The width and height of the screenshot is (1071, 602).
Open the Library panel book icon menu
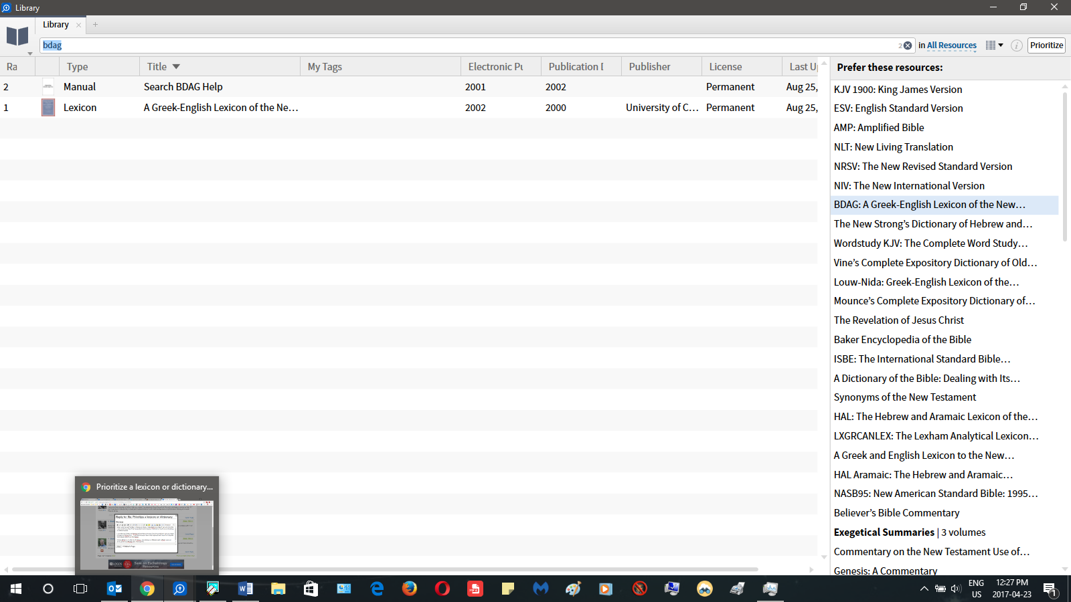pos(18,37)
